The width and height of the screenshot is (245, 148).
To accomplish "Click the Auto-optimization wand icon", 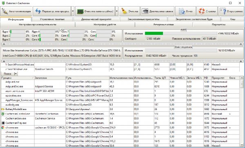I will coord(4,11).
